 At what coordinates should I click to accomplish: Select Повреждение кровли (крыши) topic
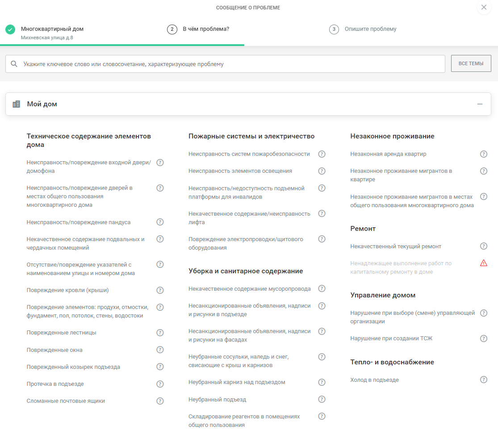(x=68, y=290)
